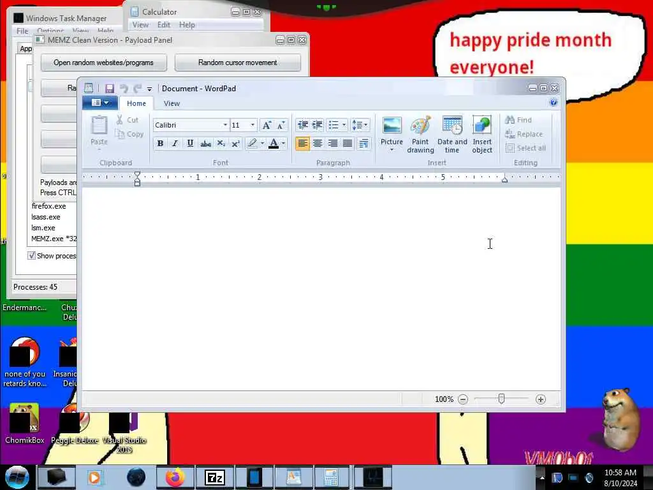Open 7-Zip from the taskbar
This screenshot has height=490, width=653.
(215, 477)
